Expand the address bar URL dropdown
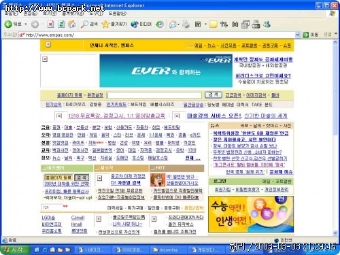This screenshot has width=340, height=255. [298, 35]
